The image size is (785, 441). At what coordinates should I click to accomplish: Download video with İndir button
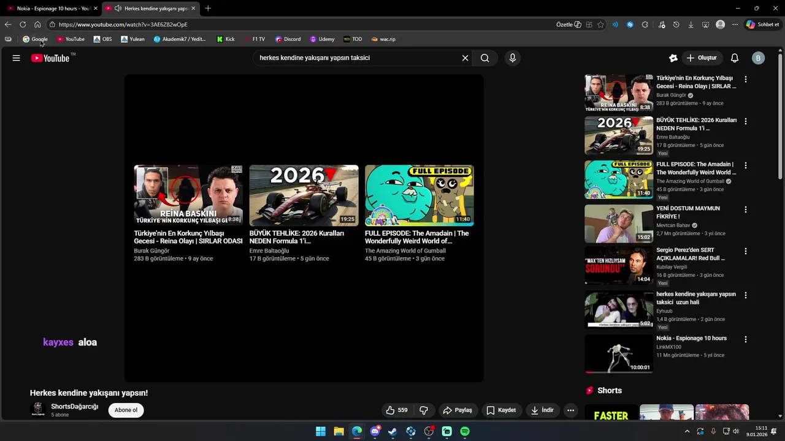tap(542, 410)
